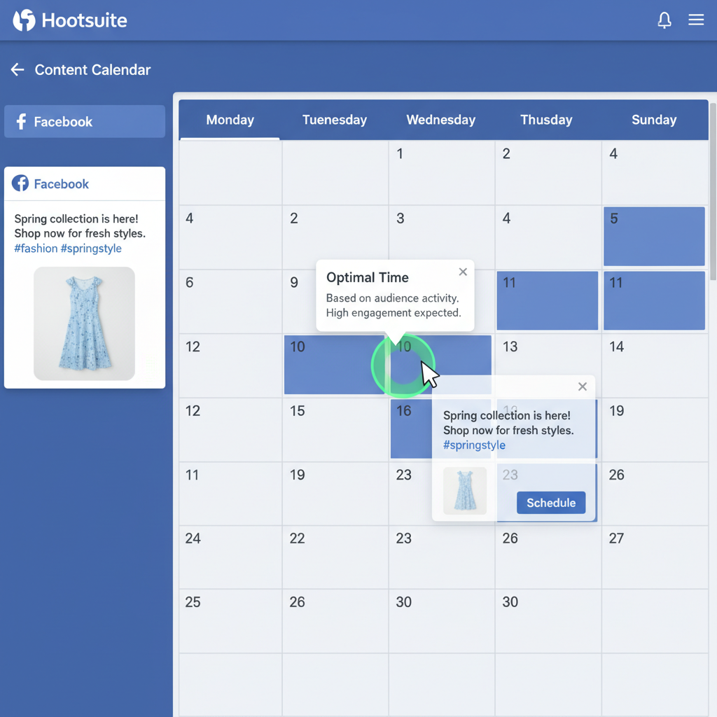717x717 pixels.
Task: Open the notifications bell
Action: 664,20
